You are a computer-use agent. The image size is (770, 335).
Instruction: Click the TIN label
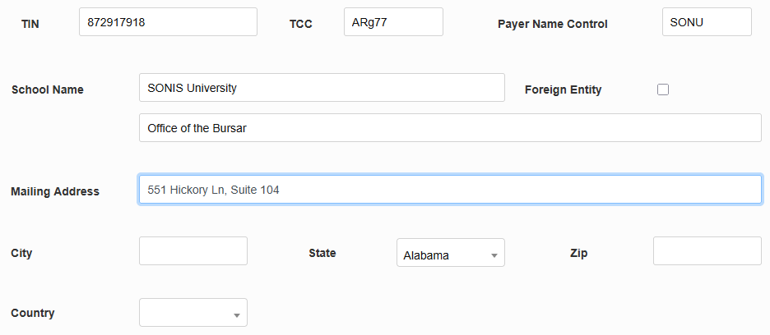[x=30, y=24]
